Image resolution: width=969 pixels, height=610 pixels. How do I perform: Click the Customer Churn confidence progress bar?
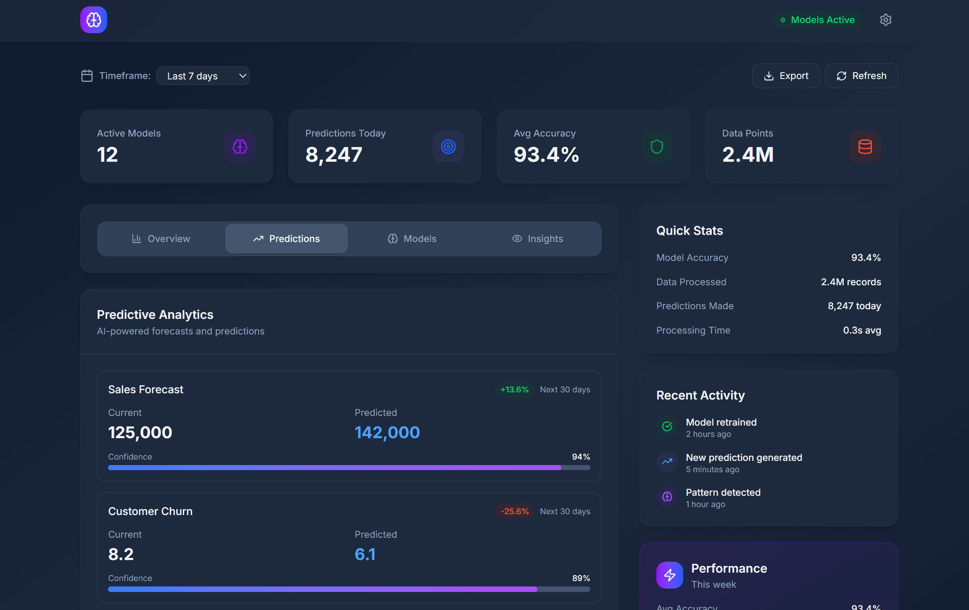pyautogui.click(x=349, y=589)
